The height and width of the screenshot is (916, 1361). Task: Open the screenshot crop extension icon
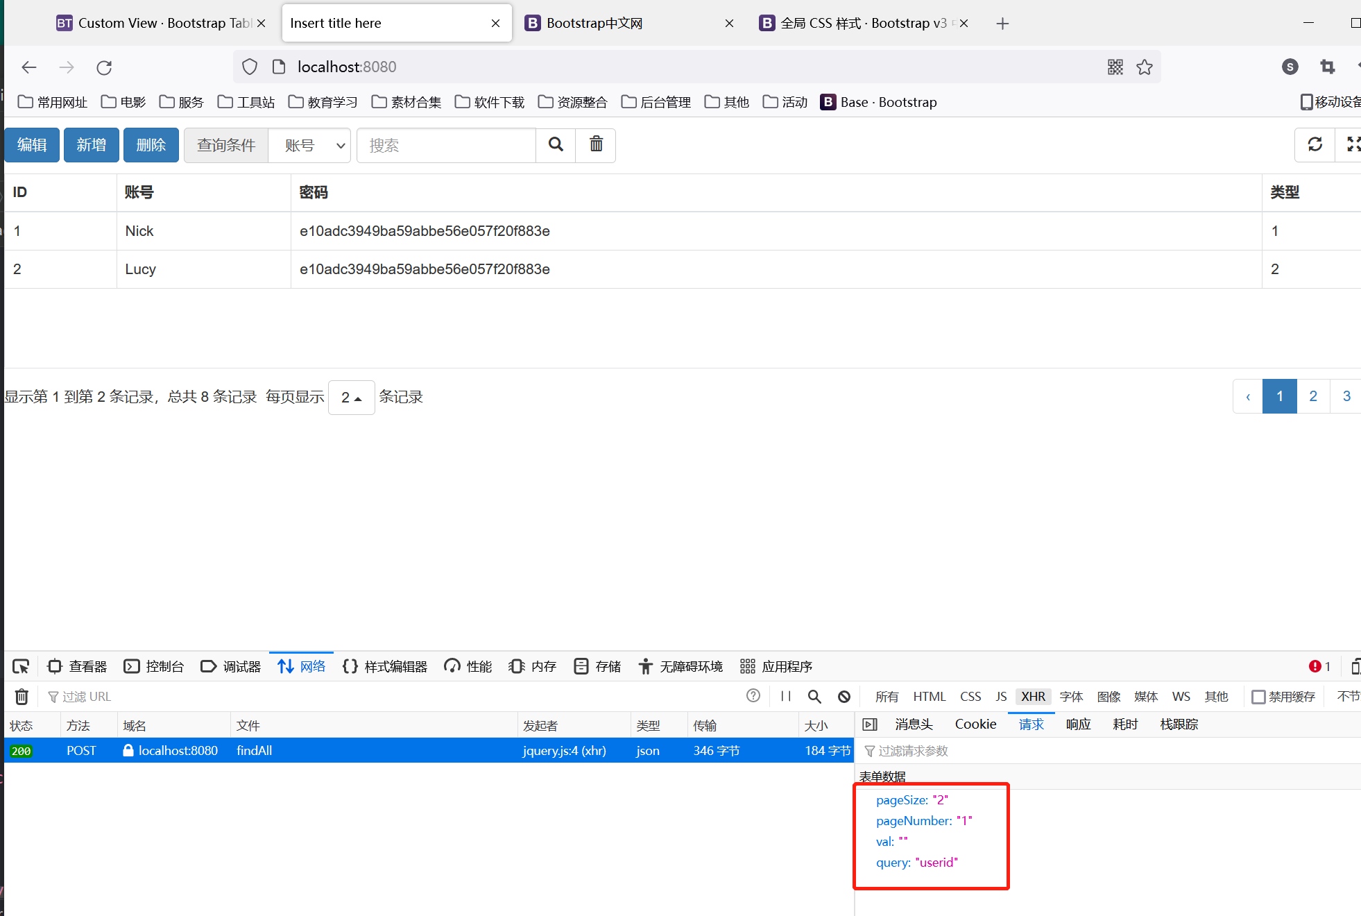[x=1328, y=67]
